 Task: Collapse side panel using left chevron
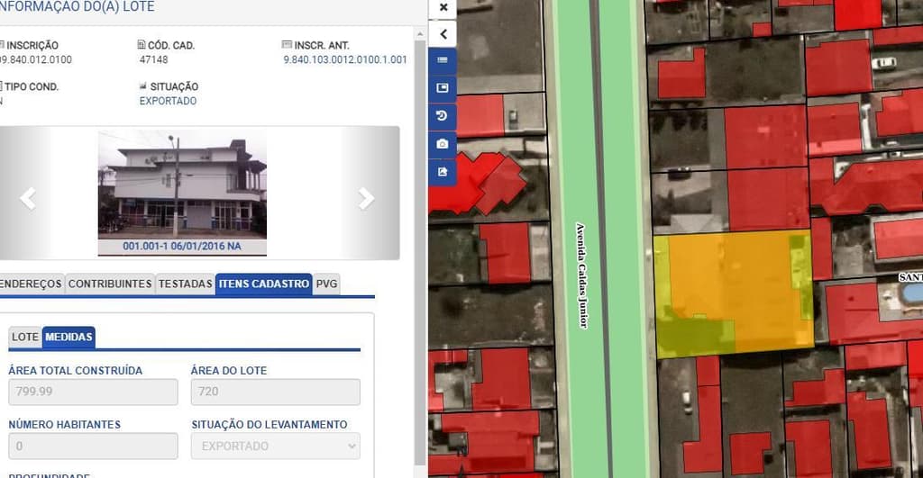[x=443, y=34]
